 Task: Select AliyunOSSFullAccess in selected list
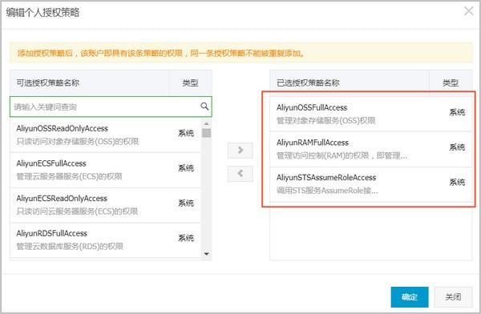coord(370,114)
